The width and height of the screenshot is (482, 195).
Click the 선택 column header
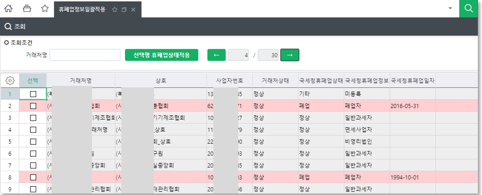(33, 81)
